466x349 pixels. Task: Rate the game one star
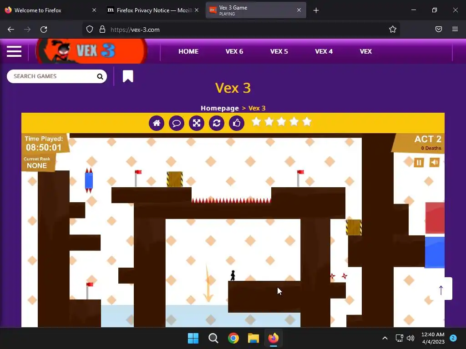click(x=256, y=122)
